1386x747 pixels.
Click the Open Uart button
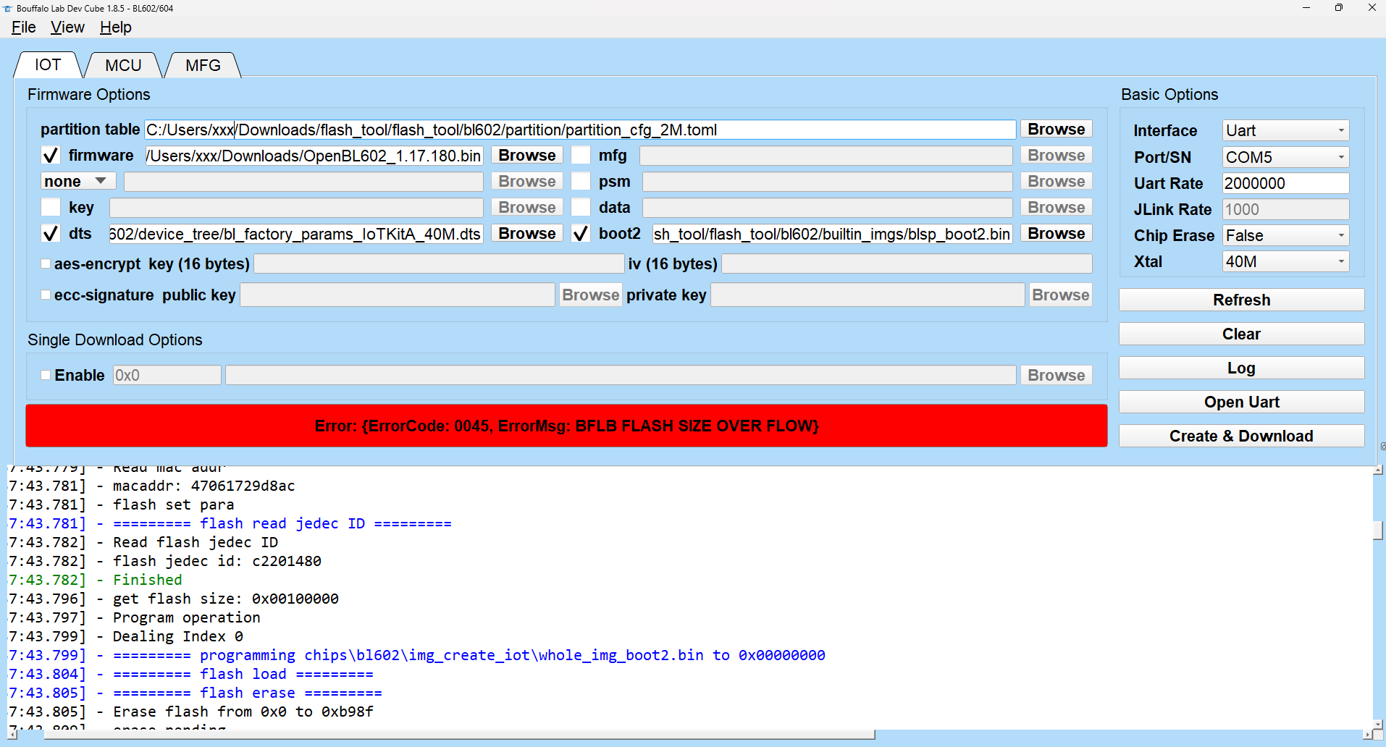pos(1241,402)
